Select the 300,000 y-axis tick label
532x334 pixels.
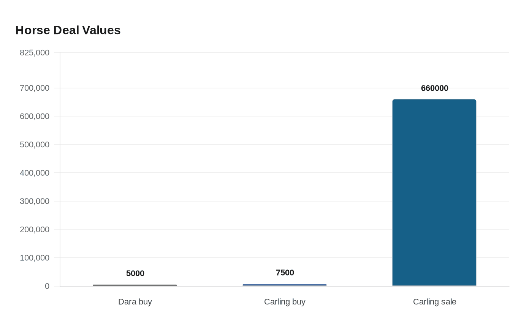pyautogui.click(x=35, y=202)
